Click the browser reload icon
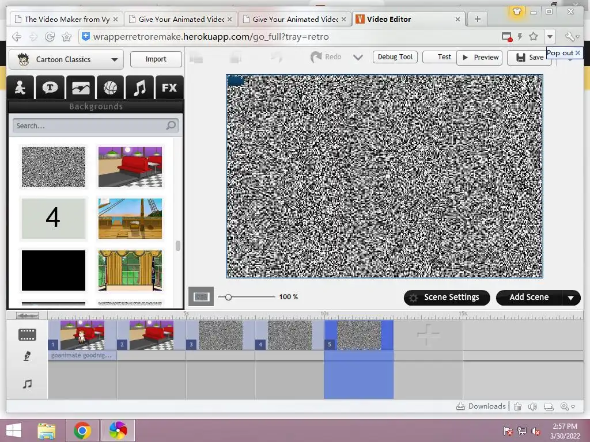 click(x=50, y=36)
